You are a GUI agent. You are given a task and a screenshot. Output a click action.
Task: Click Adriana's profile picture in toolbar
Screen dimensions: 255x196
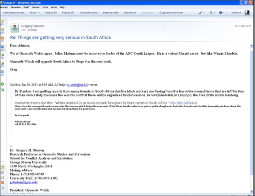point(247,13)
